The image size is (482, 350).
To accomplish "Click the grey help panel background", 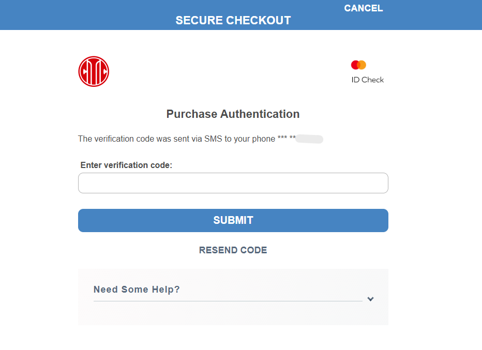I will click(233, 313).
